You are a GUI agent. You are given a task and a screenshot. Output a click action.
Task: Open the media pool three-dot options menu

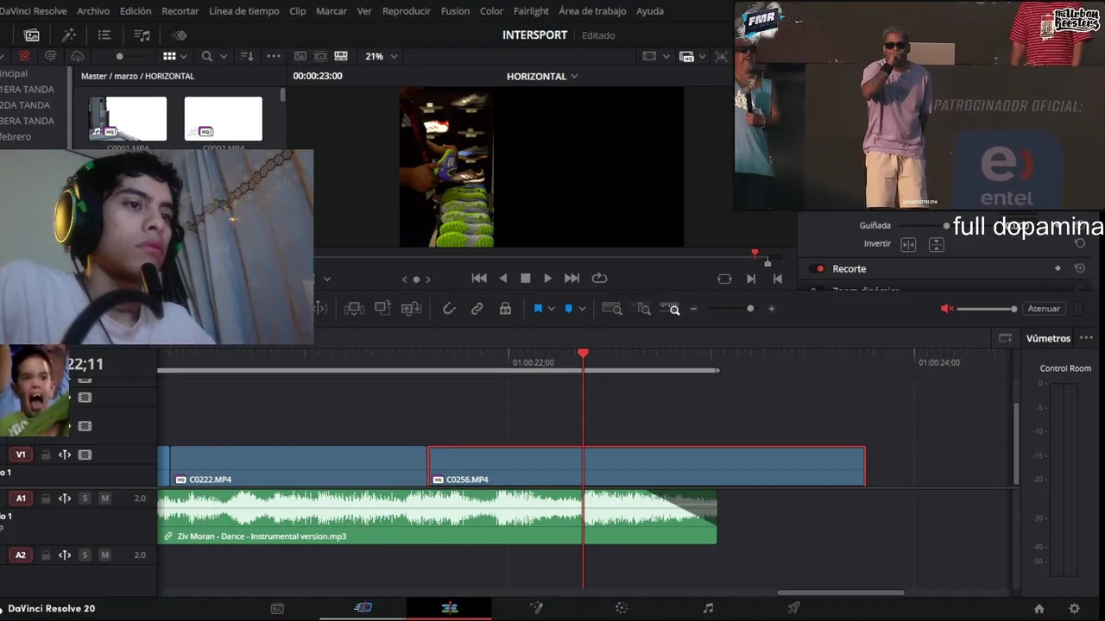(274, 56)
